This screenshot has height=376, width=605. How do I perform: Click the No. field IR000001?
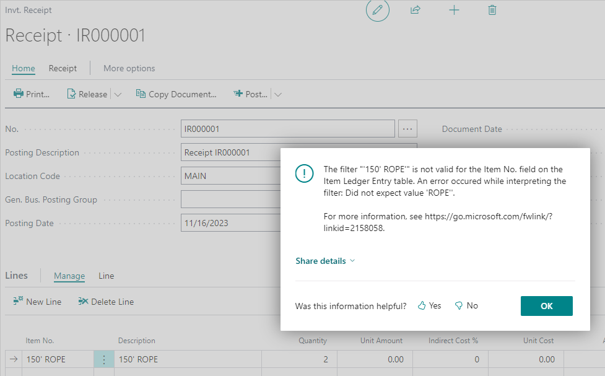(288, 129)
